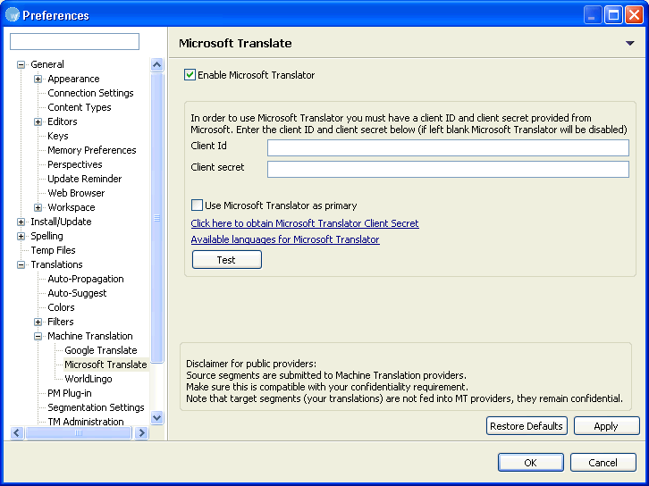Select Microsoft Translate tree item
The height and width of the screenshot is (486, 649).
point(105,364)
